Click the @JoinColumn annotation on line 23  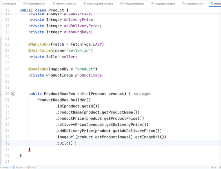41,51
